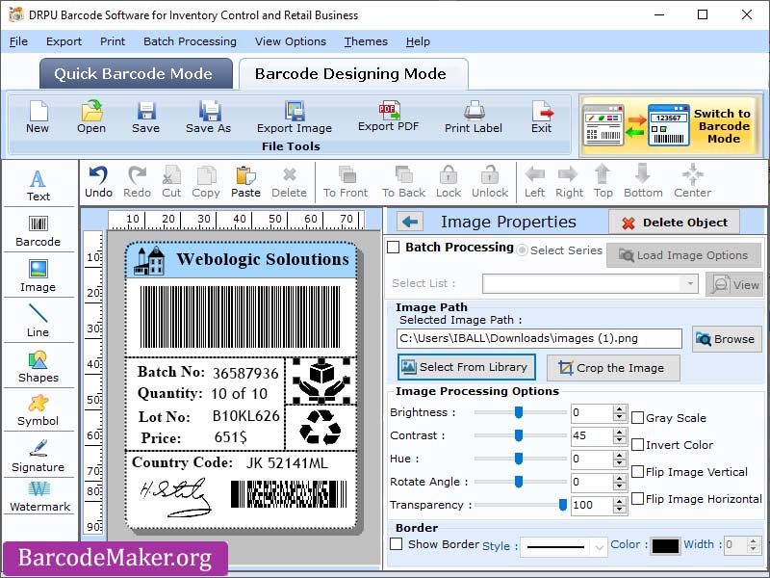Select the Shapes tool

38,366
